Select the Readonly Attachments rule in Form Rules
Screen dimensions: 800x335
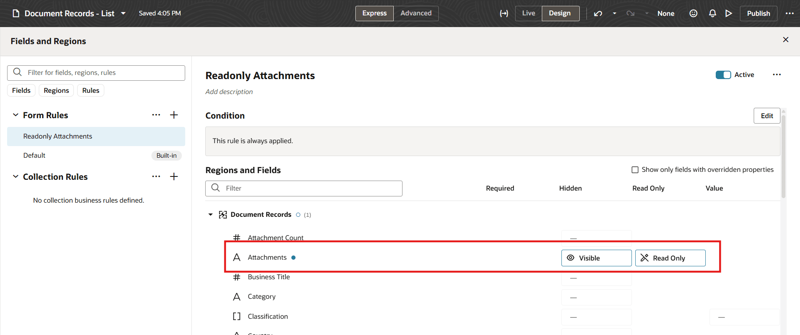pos(96,136)
